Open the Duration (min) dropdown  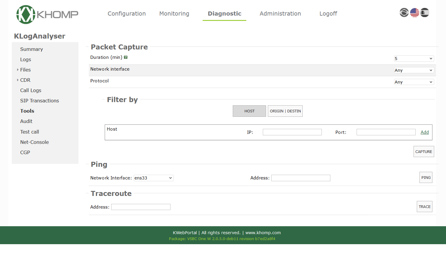tap(414, 59)
